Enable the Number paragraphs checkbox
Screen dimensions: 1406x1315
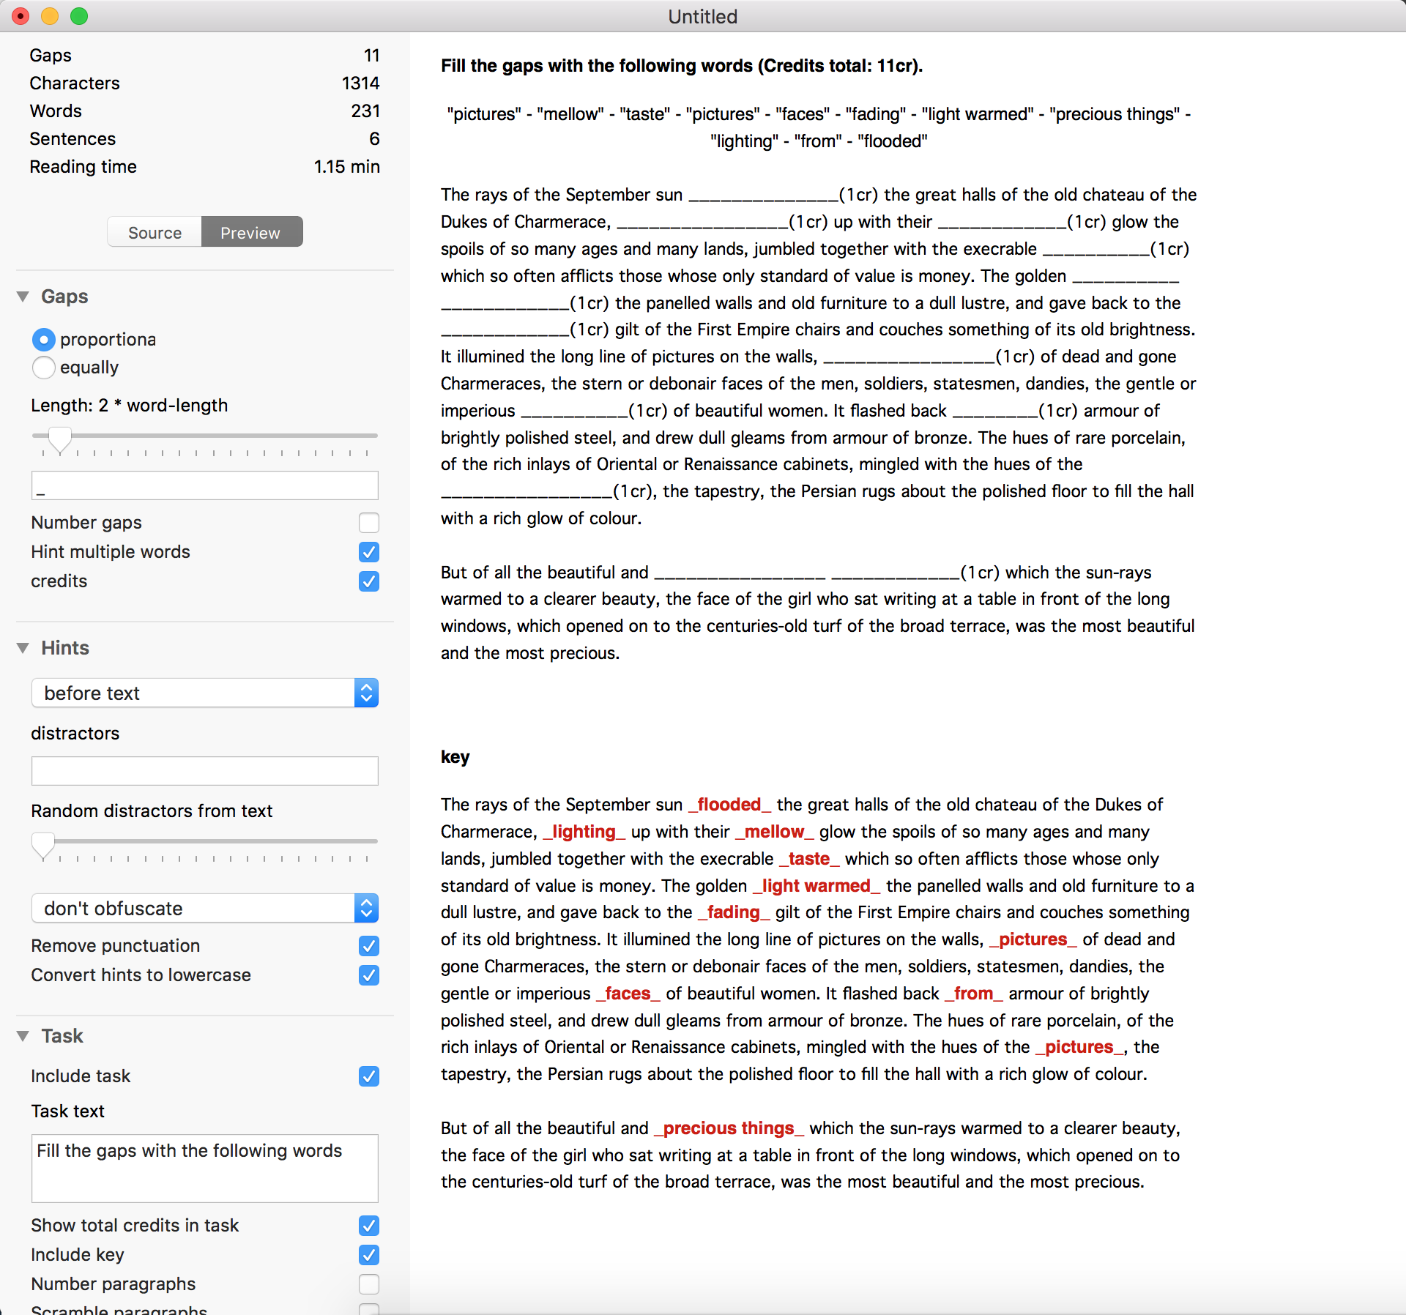point(369,1284)
